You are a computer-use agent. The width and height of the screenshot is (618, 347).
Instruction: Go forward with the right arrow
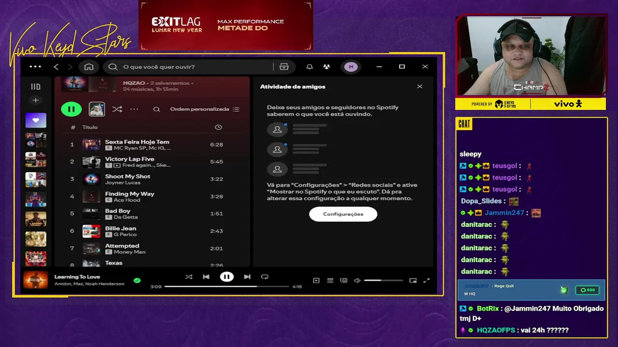click(70, 67)
